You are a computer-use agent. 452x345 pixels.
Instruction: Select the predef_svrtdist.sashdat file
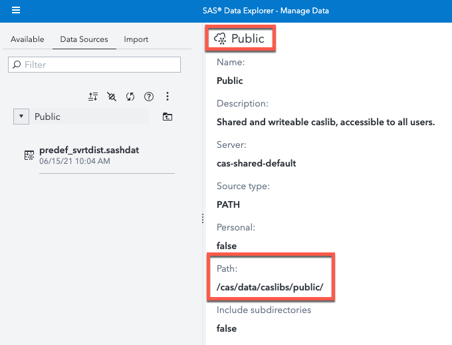click(89, 151)
